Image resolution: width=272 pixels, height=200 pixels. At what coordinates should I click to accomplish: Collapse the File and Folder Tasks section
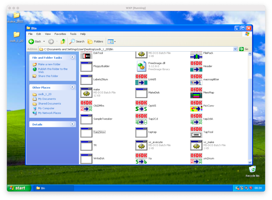click(72, 57)
